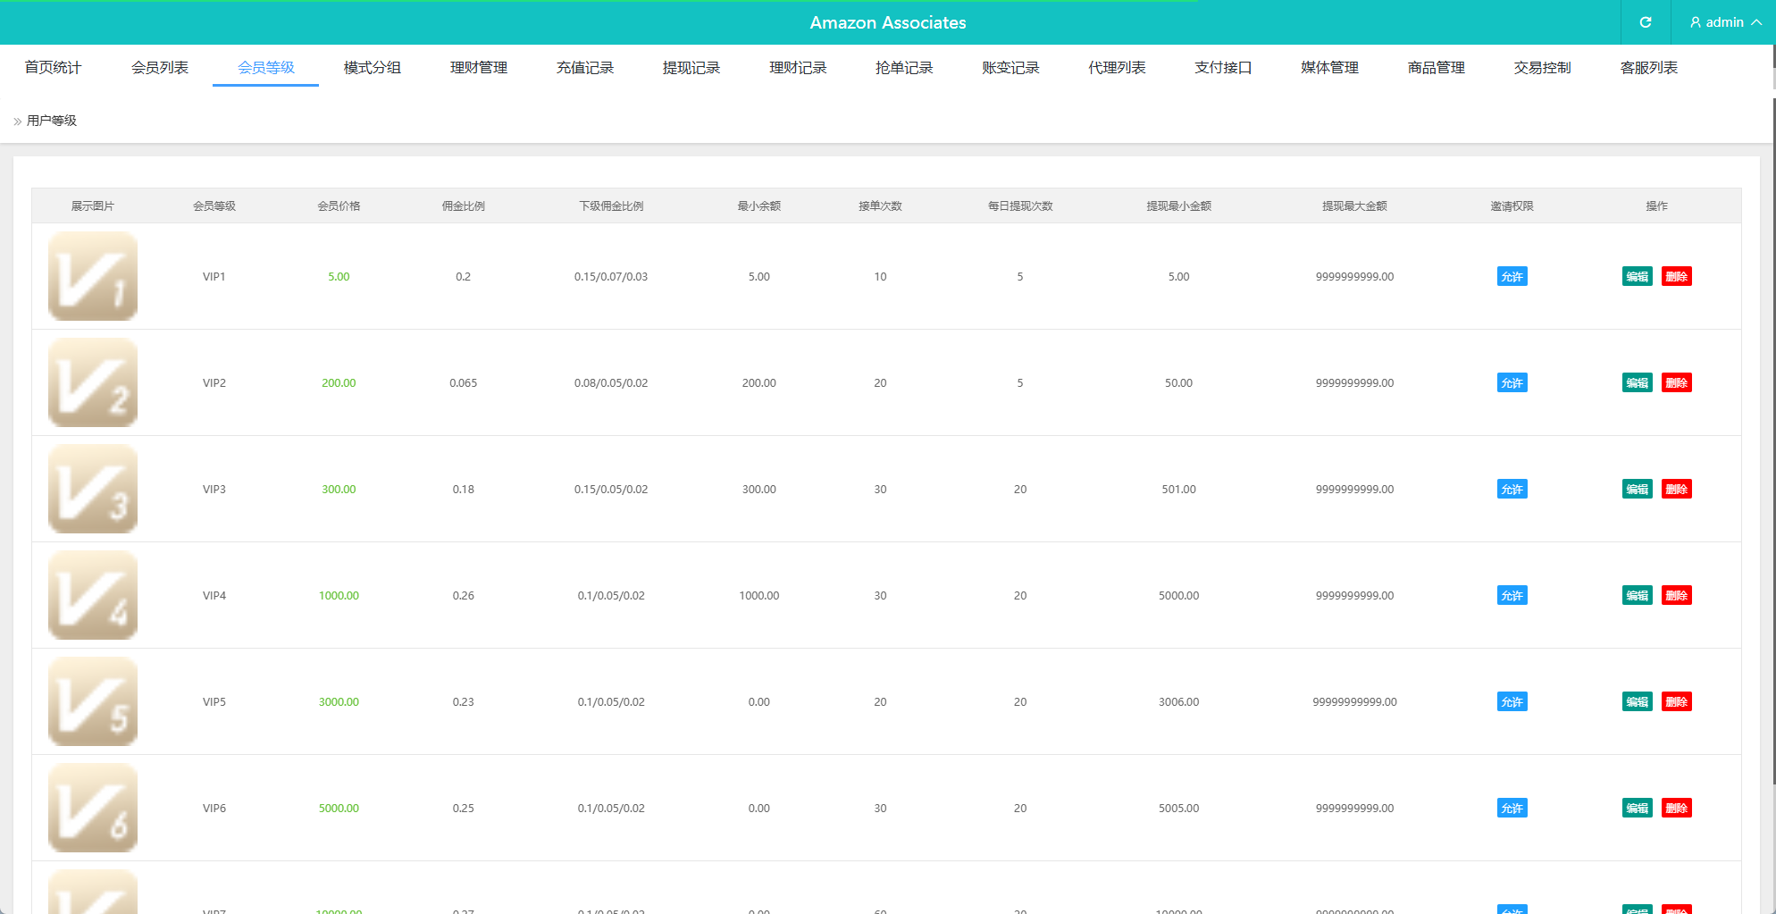Open the 会员列表 tab
The height and width of the screenshot is (914, 1776).
pos(159,68)
